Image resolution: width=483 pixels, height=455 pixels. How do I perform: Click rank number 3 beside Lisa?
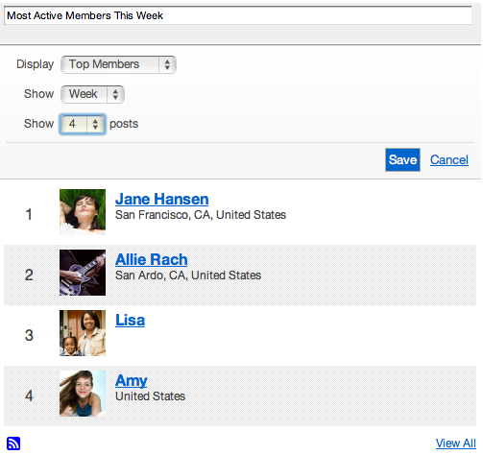[29, 335]
